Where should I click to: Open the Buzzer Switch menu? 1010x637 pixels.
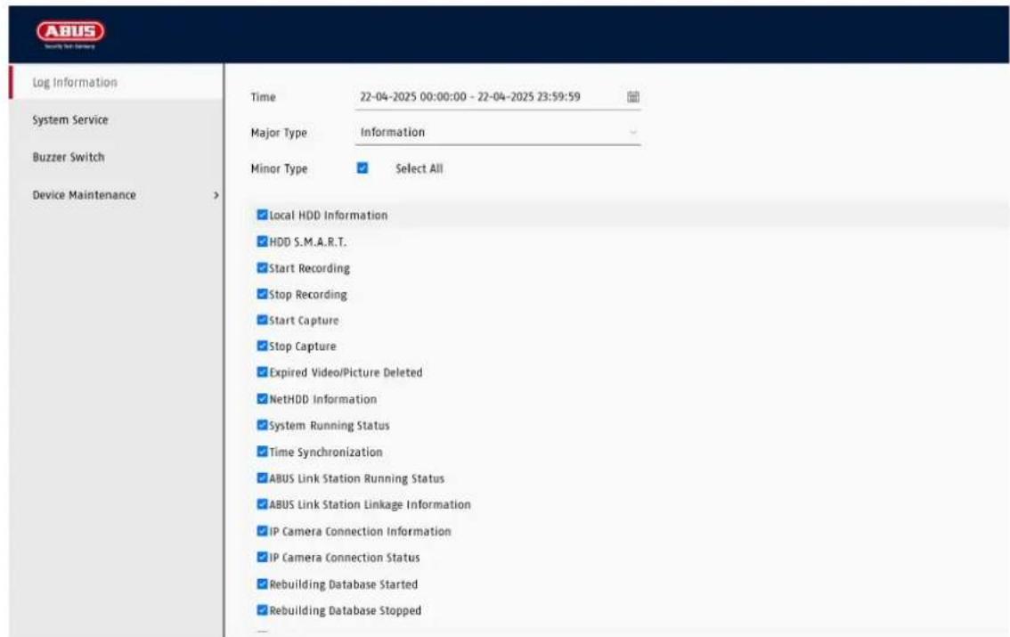pyautogui.click(x=69, y=157)
